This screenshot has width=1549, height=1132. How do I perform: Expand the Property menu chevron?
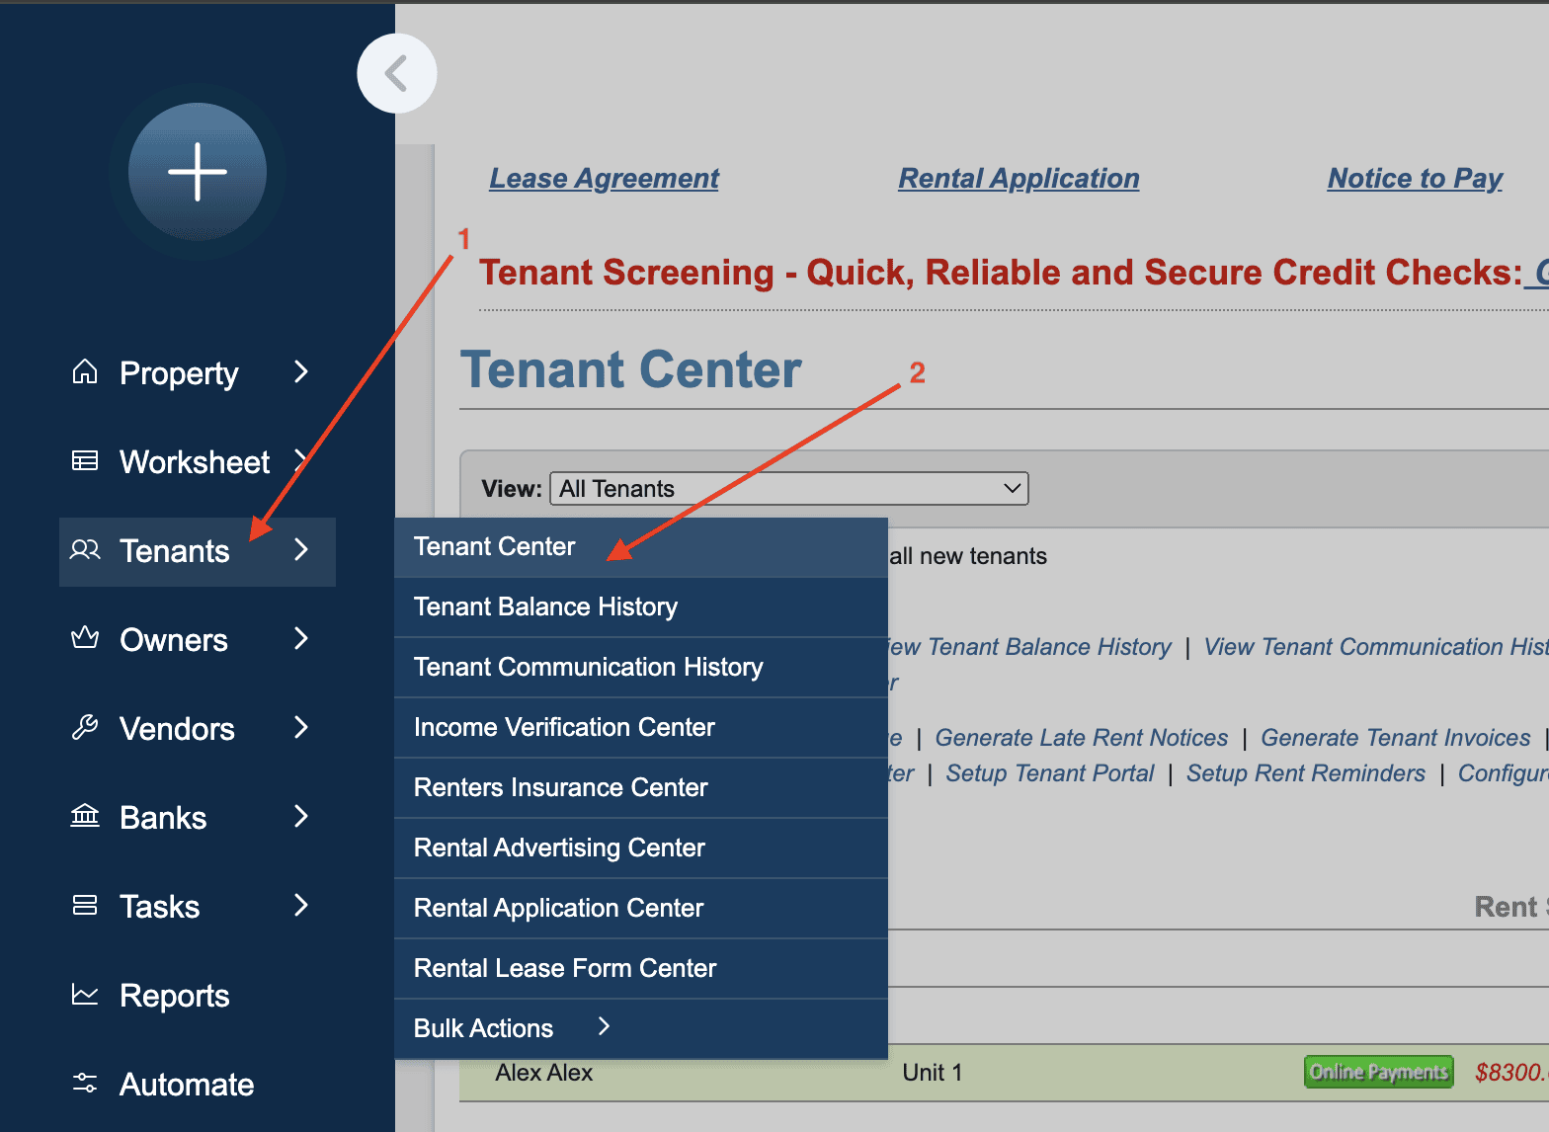[301, 372]
